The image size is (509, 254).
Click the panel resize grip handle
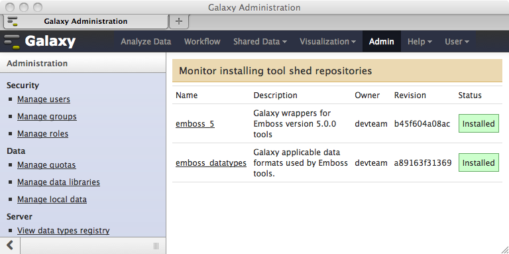156,245
